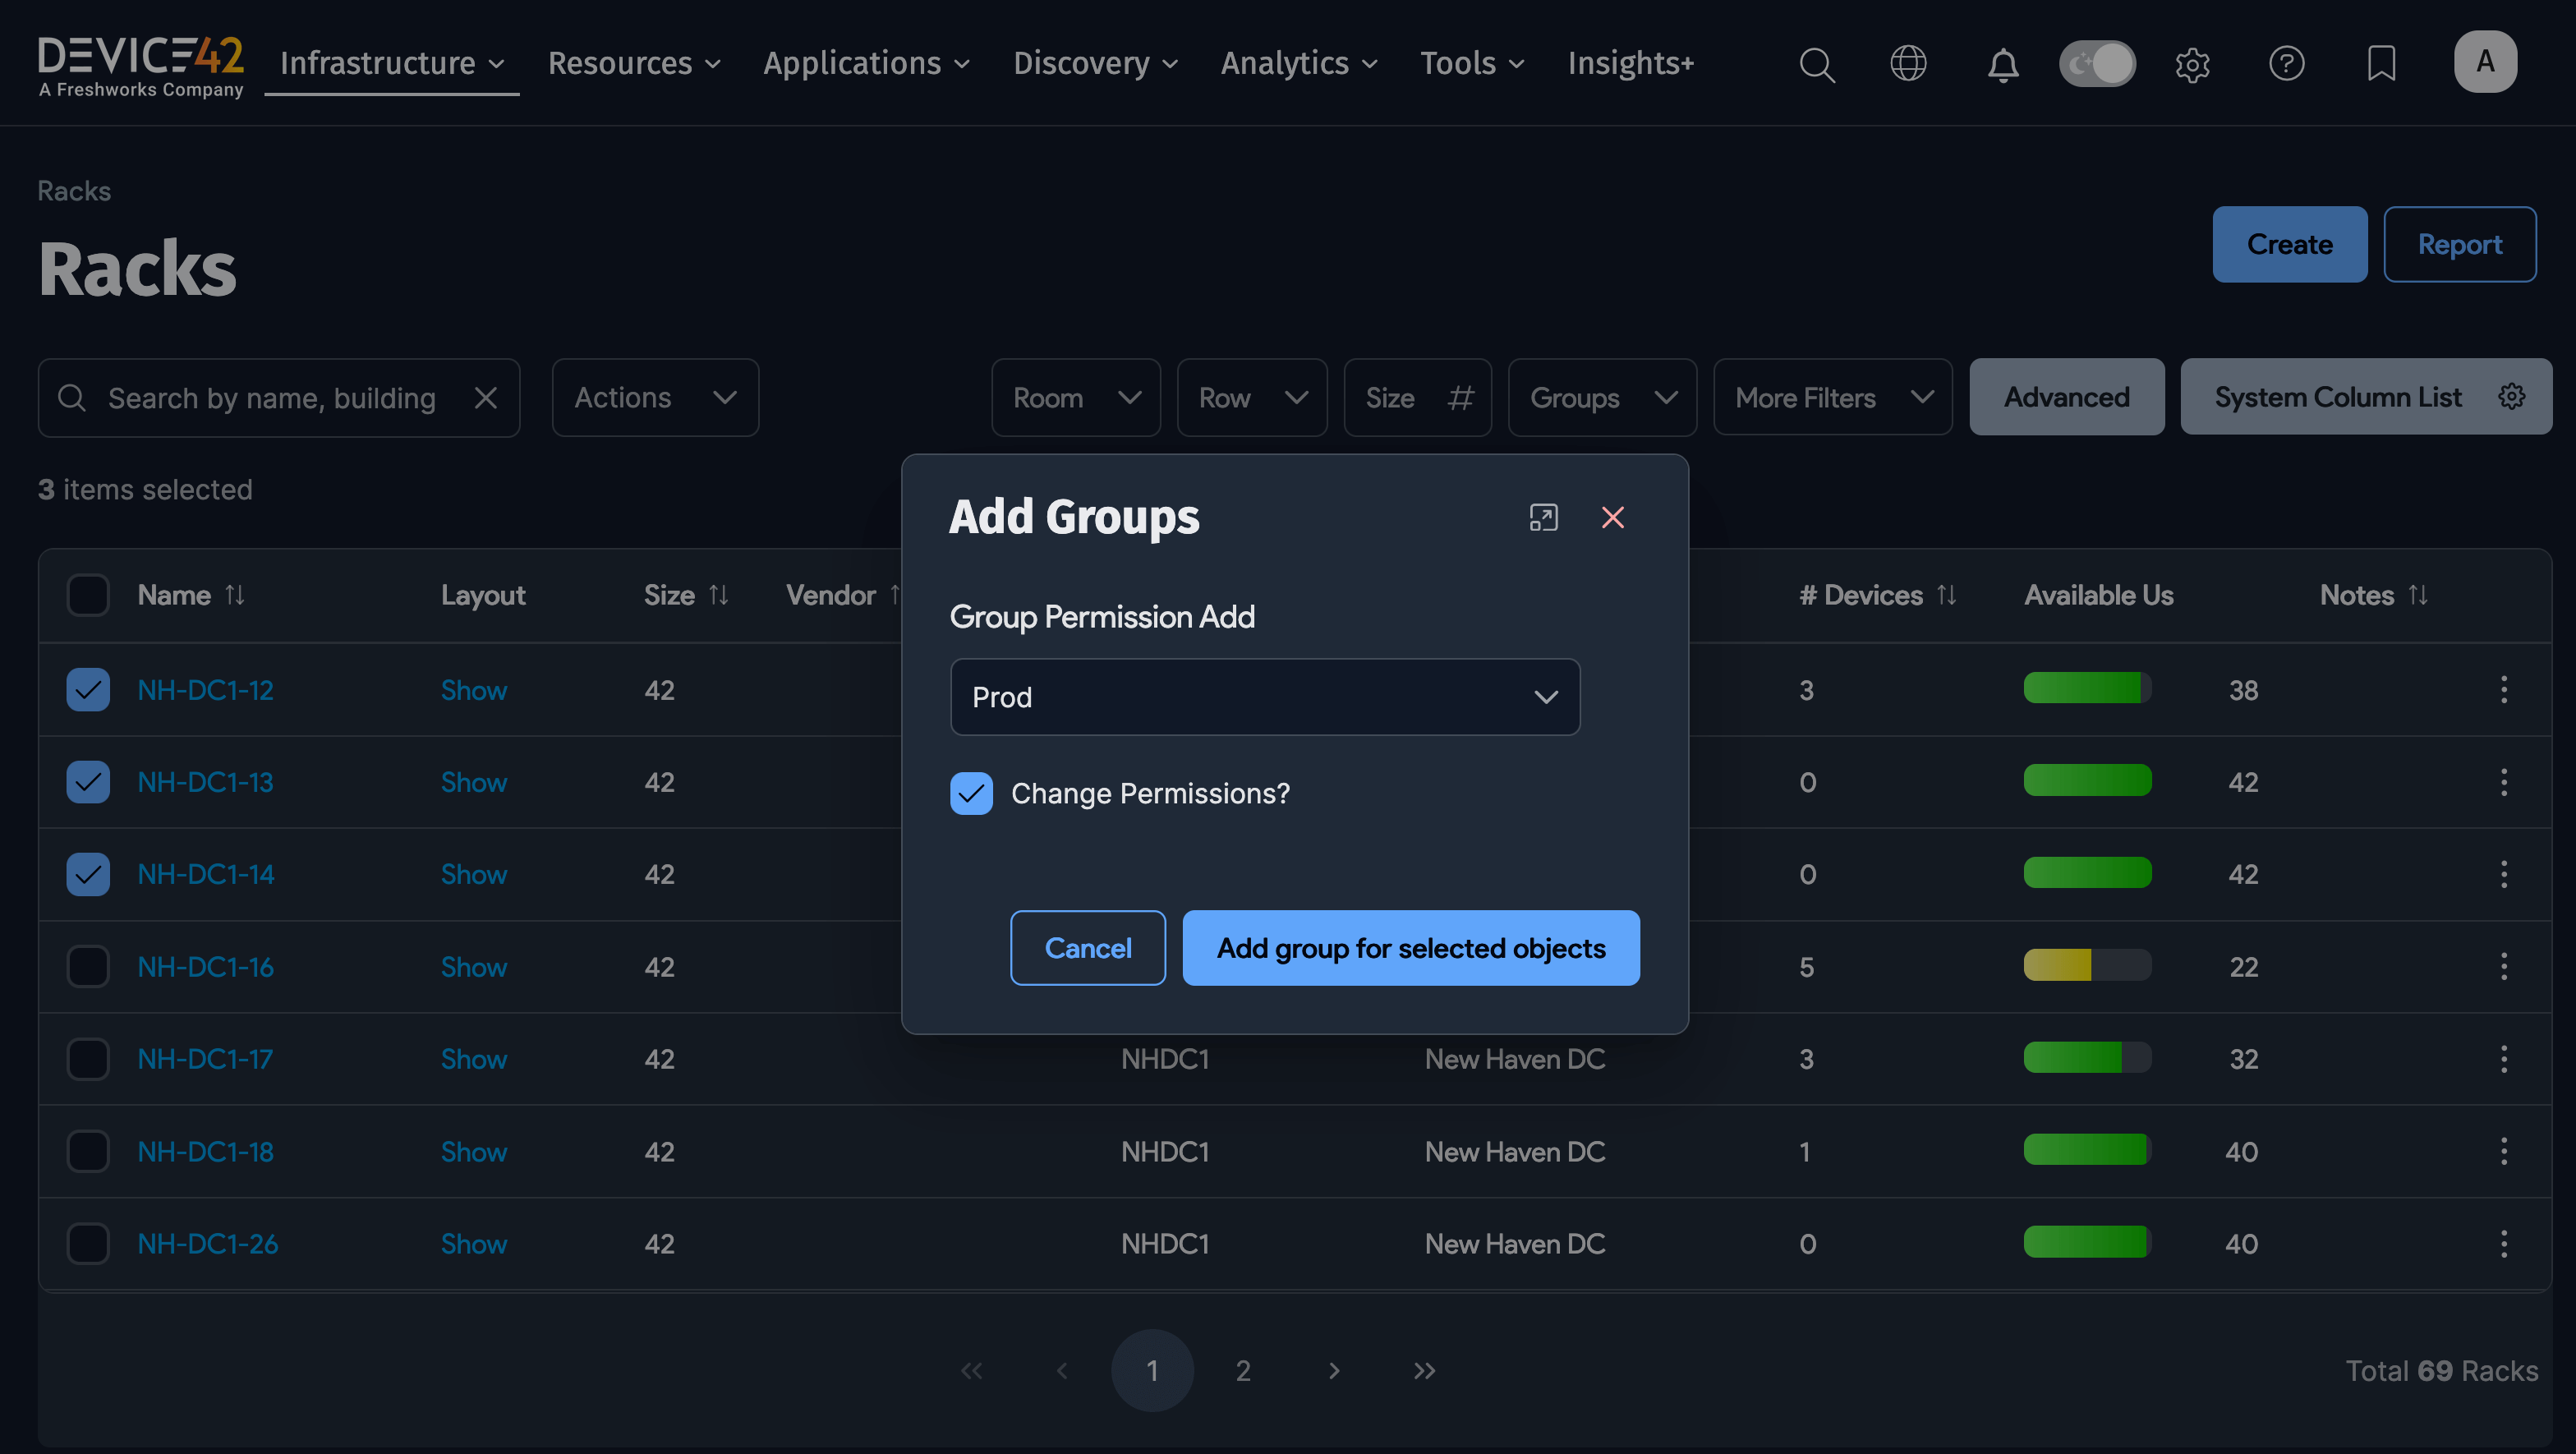Screen dimensions: 2576x1454
Task: Go to page 2 of the racks list
Action: point(1243,1371)
